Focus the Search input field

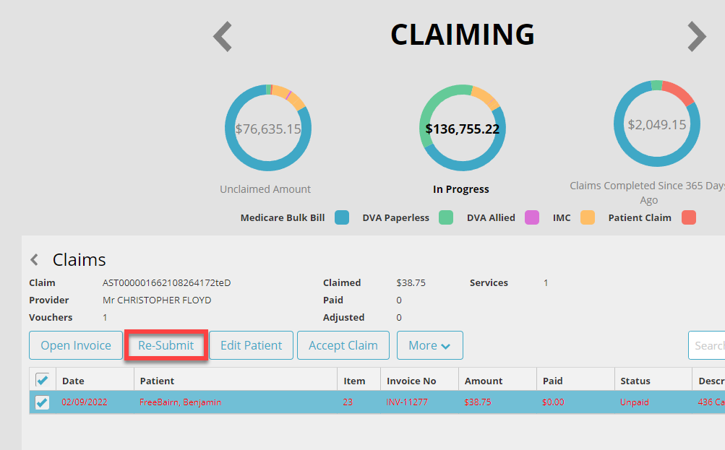[x=706, y=345]
